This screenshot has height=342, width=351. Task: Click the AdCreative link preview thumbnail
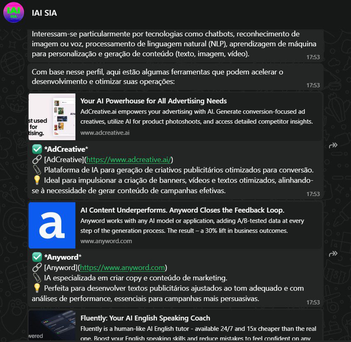pyautogui.click(x=52, y=117)
